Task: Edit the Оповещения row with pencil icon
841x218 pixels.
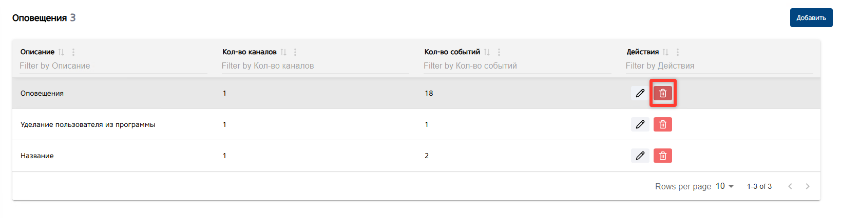Action: 640,93
